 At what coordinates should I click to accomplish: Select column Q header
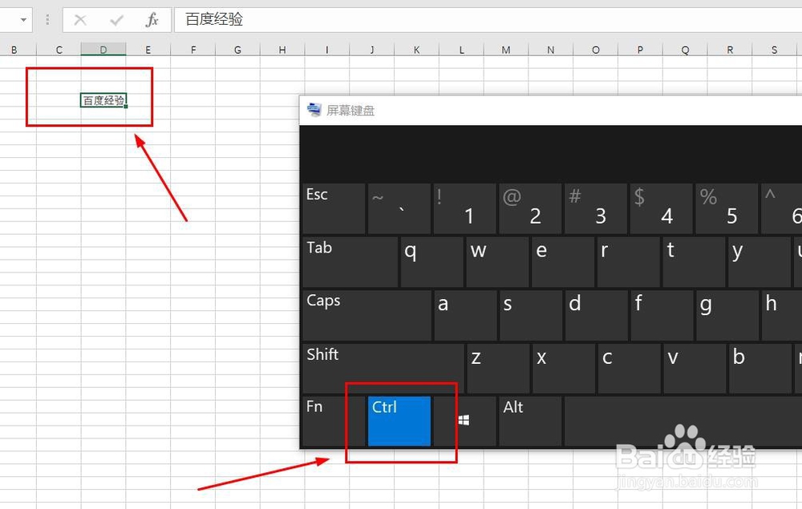[x=685, y=50]
